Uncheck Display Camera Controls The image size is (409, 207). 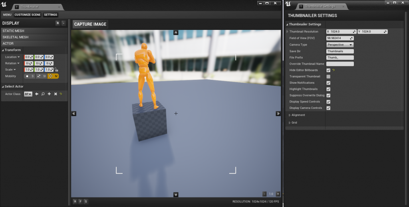pyautogui.click(x=328, y=108)
